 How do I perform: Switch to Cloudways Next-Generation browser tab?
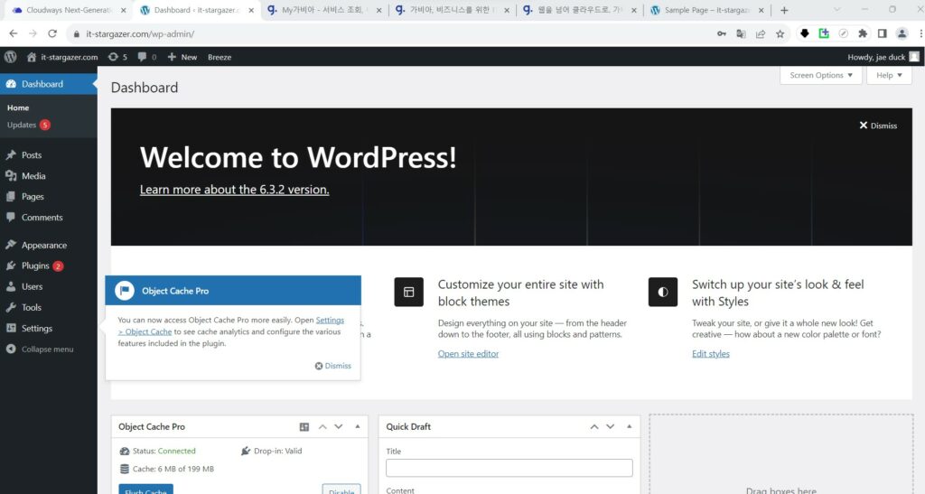tap(69, 10)
